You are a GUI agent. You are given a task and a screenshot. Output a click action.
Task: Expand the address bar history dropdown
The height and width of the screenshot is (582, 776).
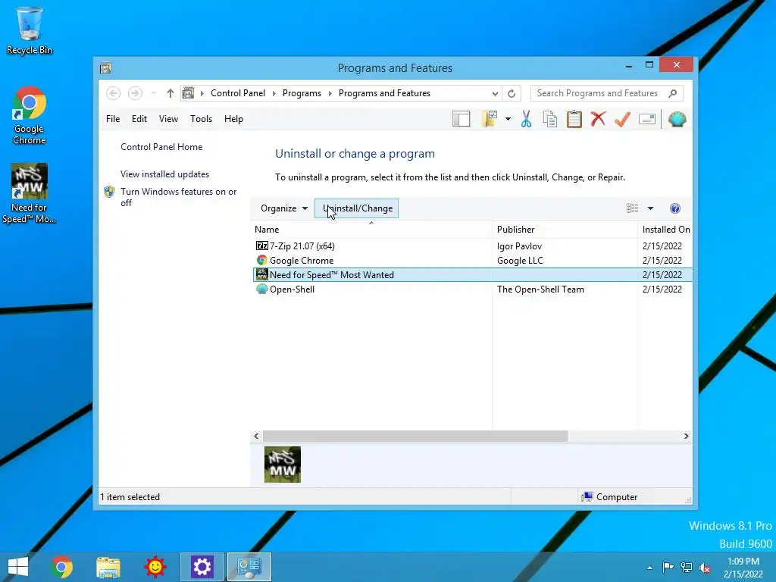coord(495,93)
